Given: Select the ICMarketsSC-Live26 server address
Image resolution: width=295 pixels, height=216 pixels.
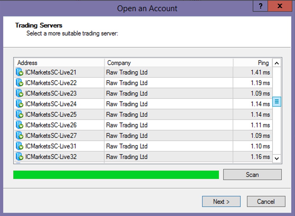Looking at the screenshot, I should coord(51,125).
